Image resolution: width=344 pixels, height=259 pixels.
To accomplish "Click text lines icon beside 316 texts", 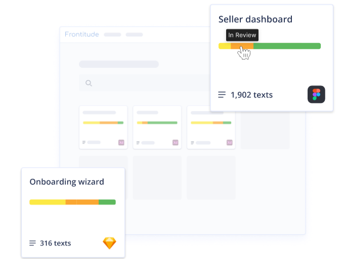I will coord(33,243).
